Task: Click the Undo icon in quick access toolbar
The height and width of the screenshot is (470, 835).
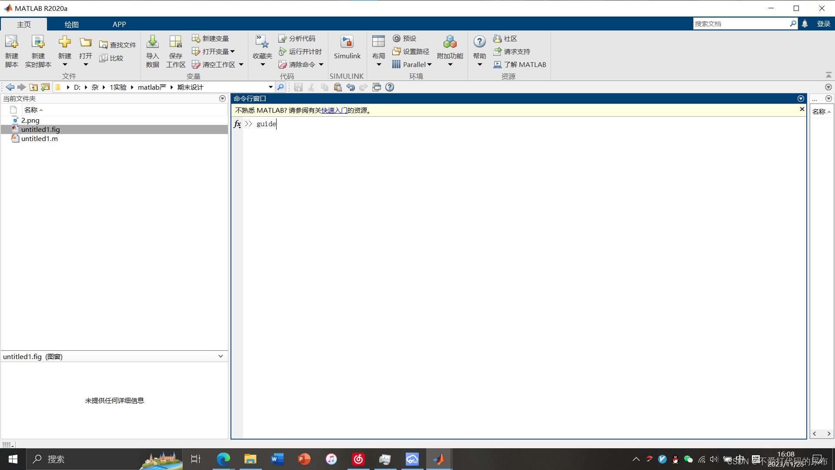Action: click(x=351, y=87)
